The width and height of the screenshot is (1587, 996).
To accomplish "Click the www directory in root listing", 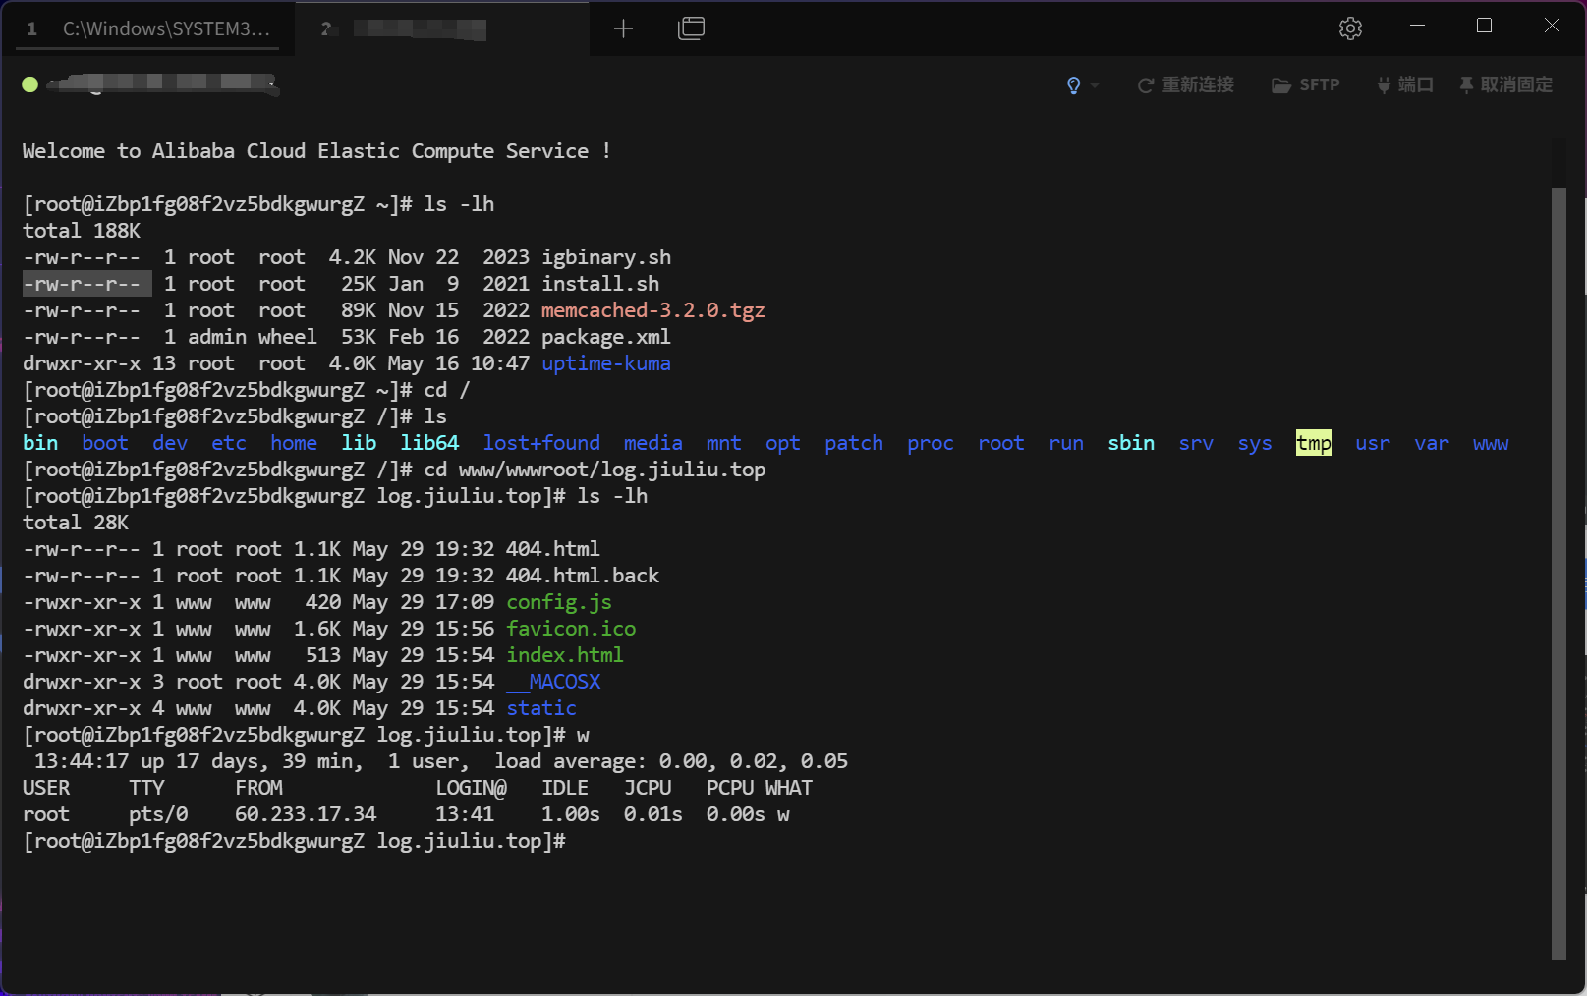I will coord(1491,443).
